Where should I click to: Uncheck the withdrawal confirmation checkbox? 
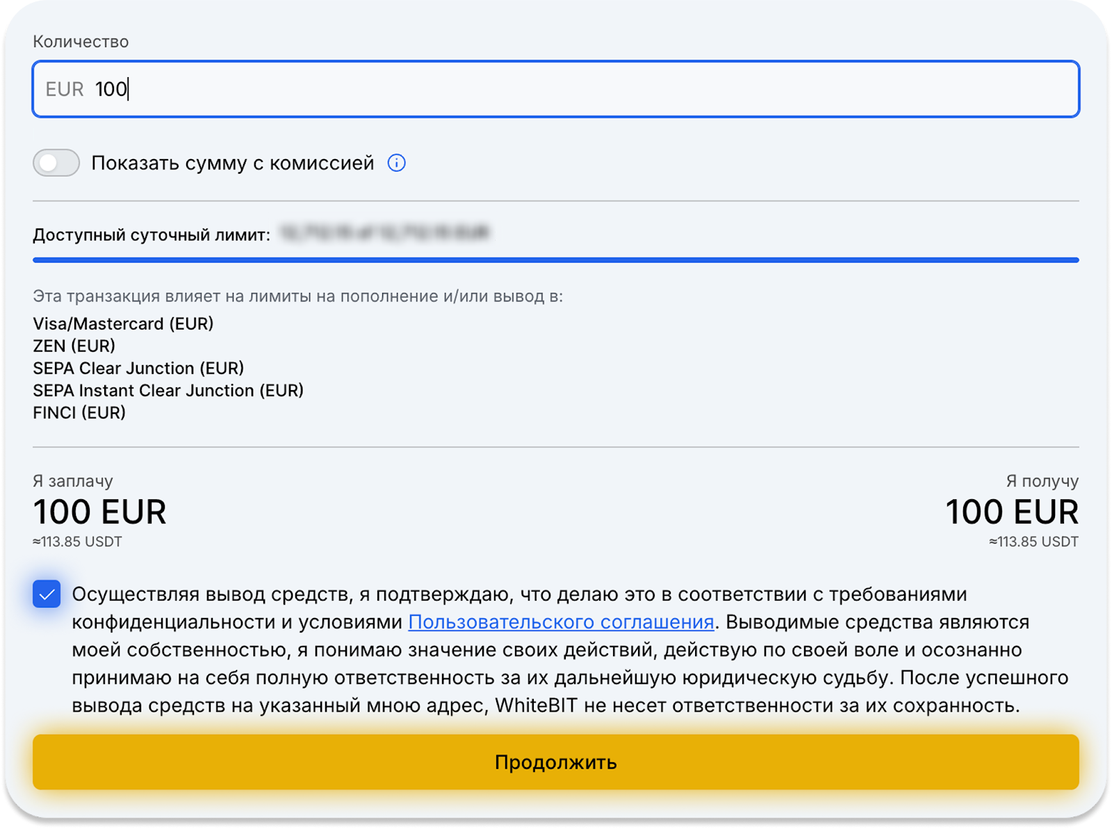[47, 594]
